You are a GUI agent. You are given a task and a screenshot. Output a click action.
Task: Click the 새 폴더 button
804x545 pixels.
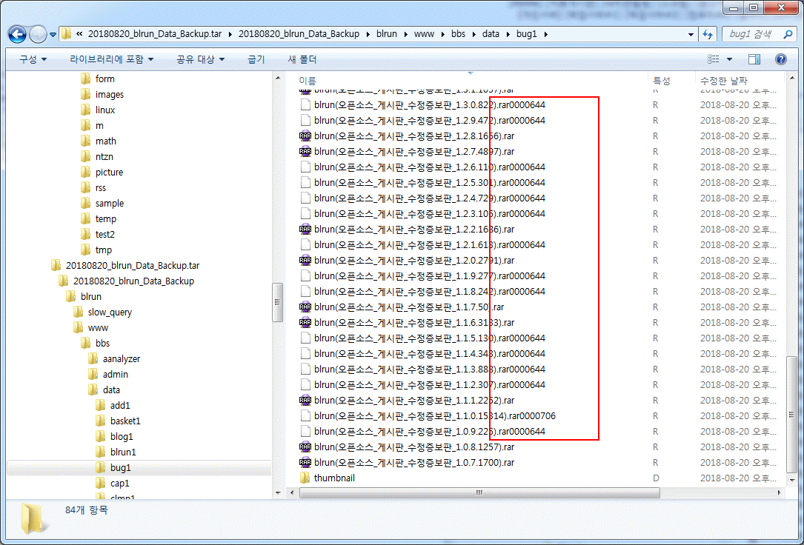(x=302, y=59)
